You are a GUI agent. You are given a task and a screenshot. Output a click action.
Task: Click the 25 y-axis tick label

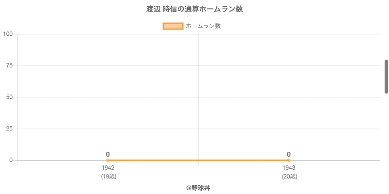tap(9, 129)
